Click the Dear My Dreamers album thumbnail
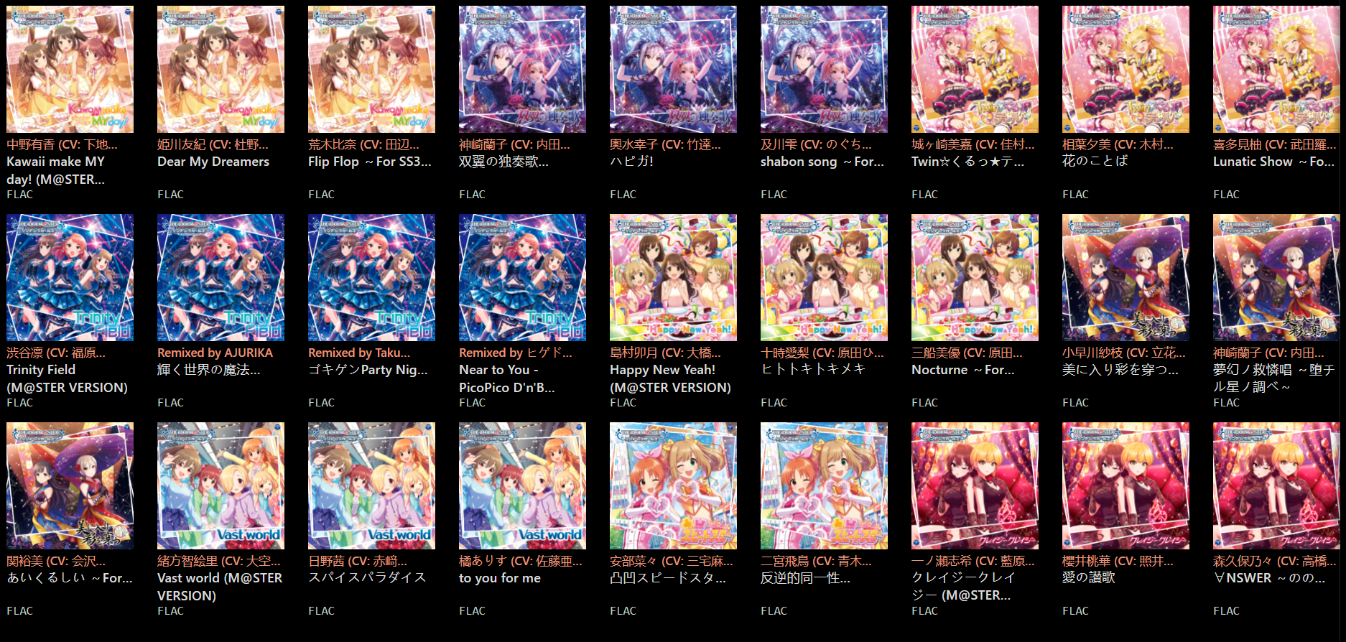The height and width of the screenshot is (642, 1346). 221,69
